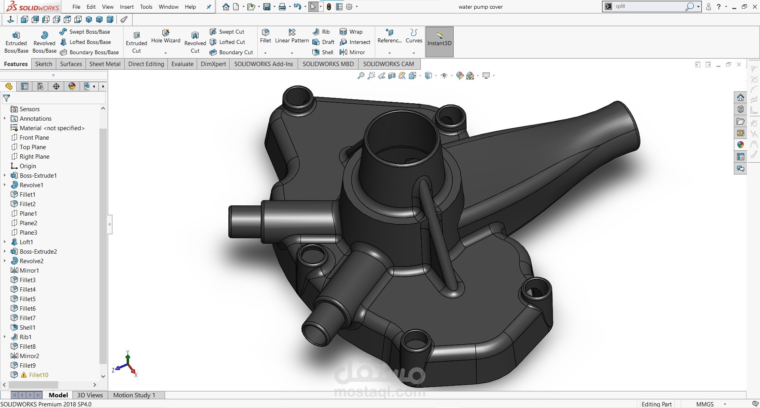Switch to the Sheet Metal tab
760x408 pixels.
point(104,64)
